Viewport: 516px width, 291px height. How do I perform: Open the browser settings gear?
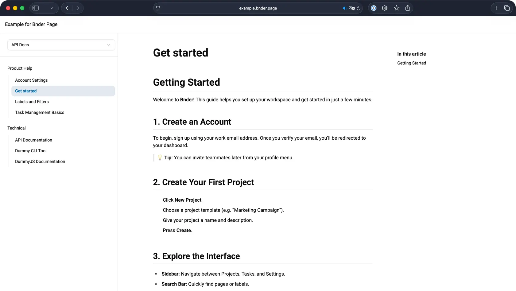pyautogui.click(x=385, y=8)
